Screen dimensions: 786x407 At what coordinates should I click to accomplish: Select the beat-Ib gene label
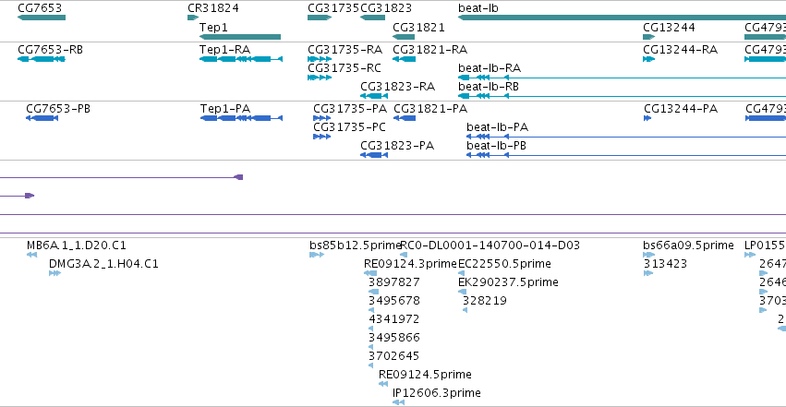pyautogui.click(x=478, y=8)
